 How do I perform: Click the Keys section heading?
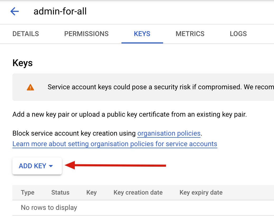[x=23, y=63]
